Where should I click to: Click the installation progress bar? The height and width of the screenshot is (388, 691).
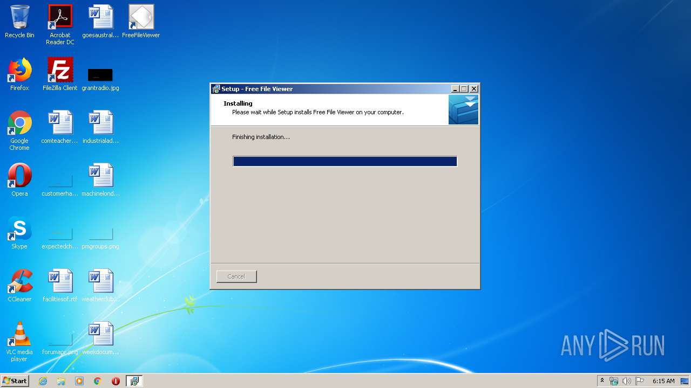pyautogui.click(x=345, y=161)
